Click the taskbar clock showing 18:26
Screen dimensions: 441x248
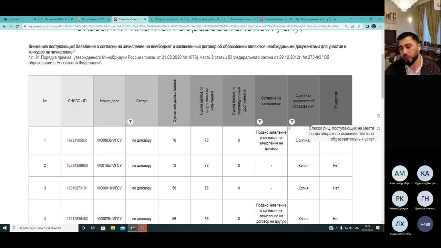pos(367,228)
